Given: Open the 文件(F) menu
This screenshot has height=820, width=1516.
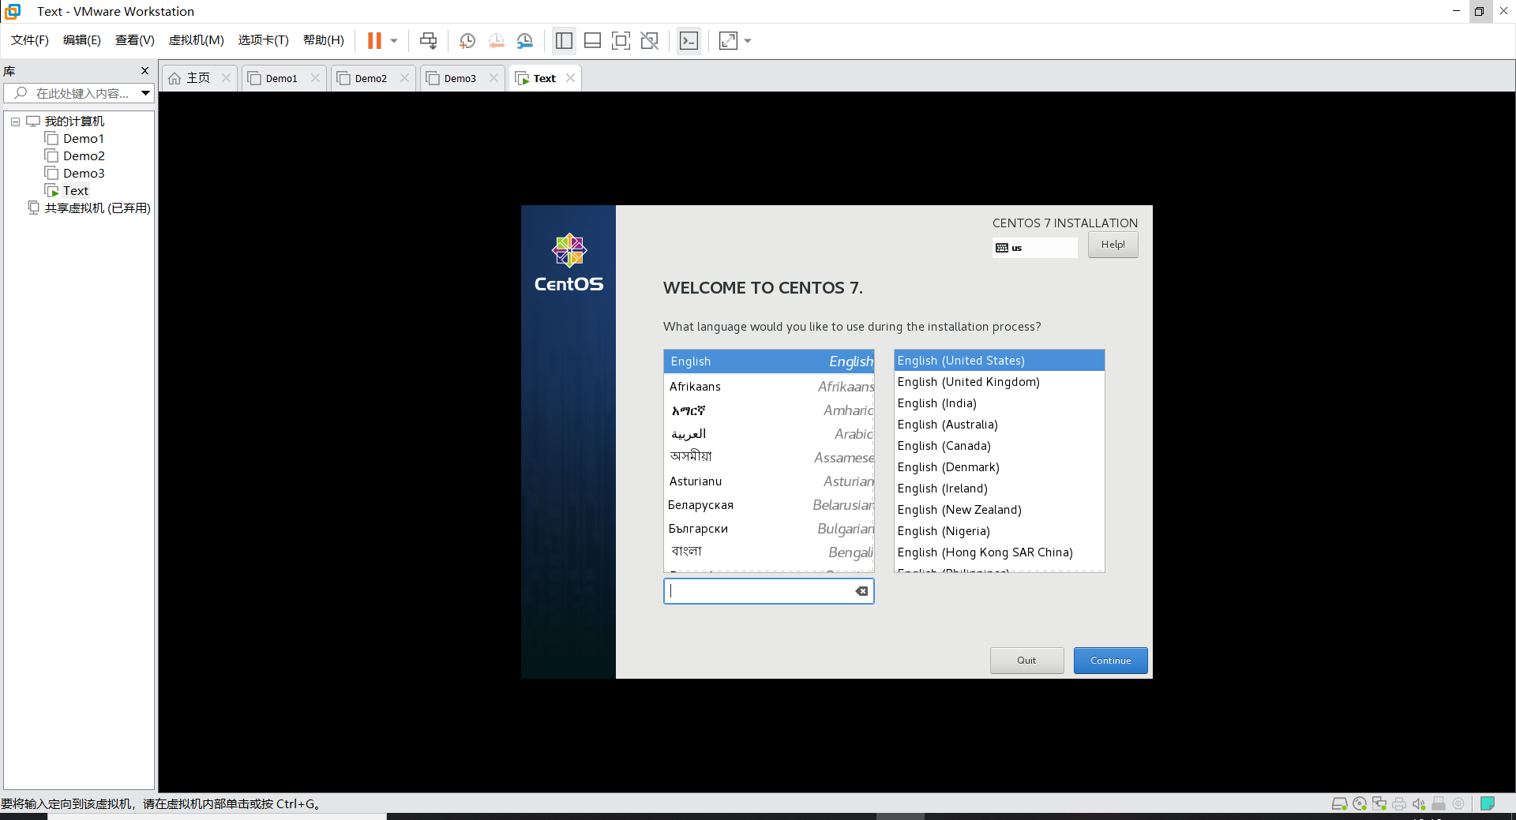Looking at the screenshot, I should [30, 40].
